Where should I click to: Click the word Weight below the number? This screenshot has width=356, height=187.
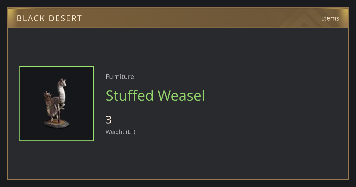click(x=115, y=132)
